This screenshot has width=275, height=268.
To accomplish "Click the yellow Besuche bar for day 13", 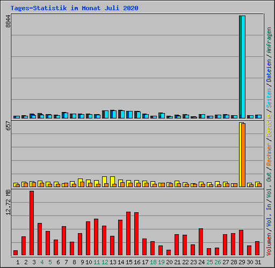I will coord(112,182).
